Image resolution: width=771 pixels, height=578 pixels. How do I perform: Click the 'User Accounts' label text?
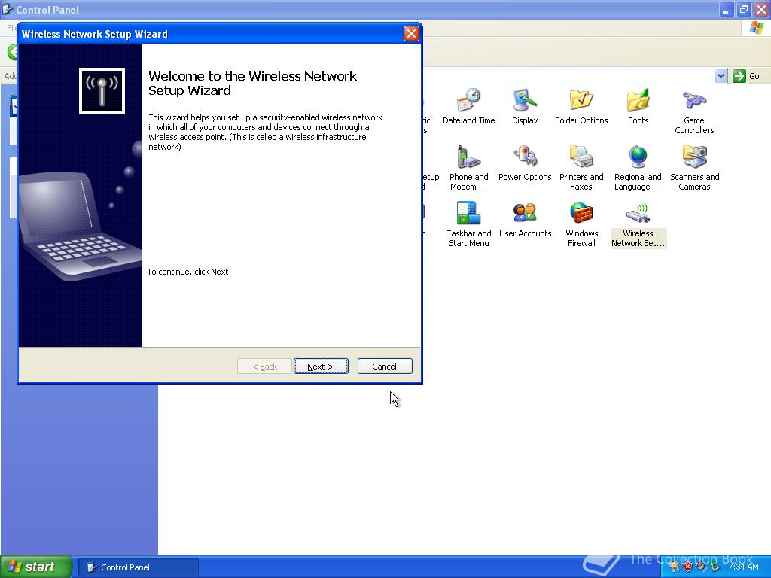(525, 233)
